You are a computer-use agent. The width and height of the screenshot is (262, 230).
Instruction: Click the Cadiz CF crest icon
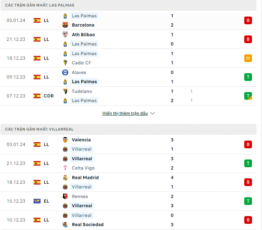[x=65, y=63]
